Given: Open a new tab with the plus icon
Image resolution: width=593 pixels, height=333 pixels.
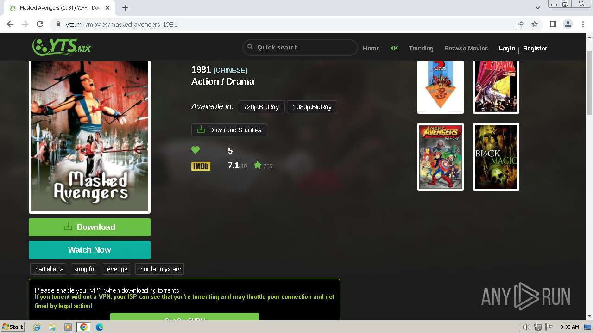Looking at the screenshot, I should (125, 8).
